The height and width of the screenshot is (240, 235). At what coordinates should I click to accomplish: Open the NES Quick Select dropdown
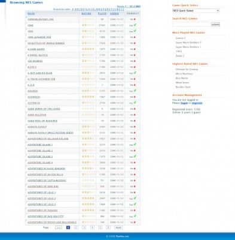click(196, 11)
